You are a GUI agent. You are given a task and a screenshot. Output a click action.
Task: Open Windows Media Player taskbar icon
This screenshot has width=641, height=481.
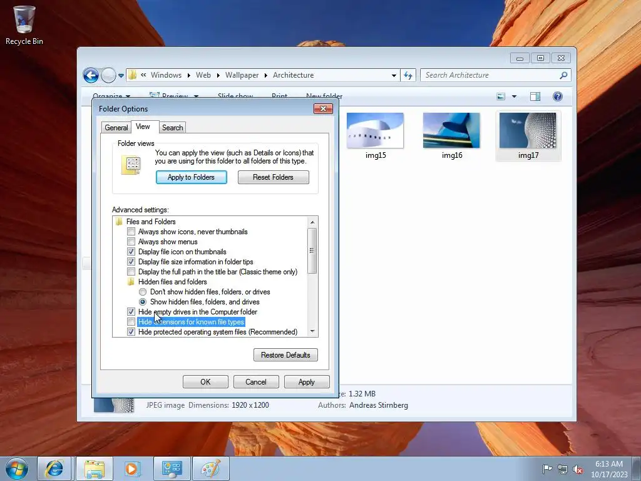(131, 468)
